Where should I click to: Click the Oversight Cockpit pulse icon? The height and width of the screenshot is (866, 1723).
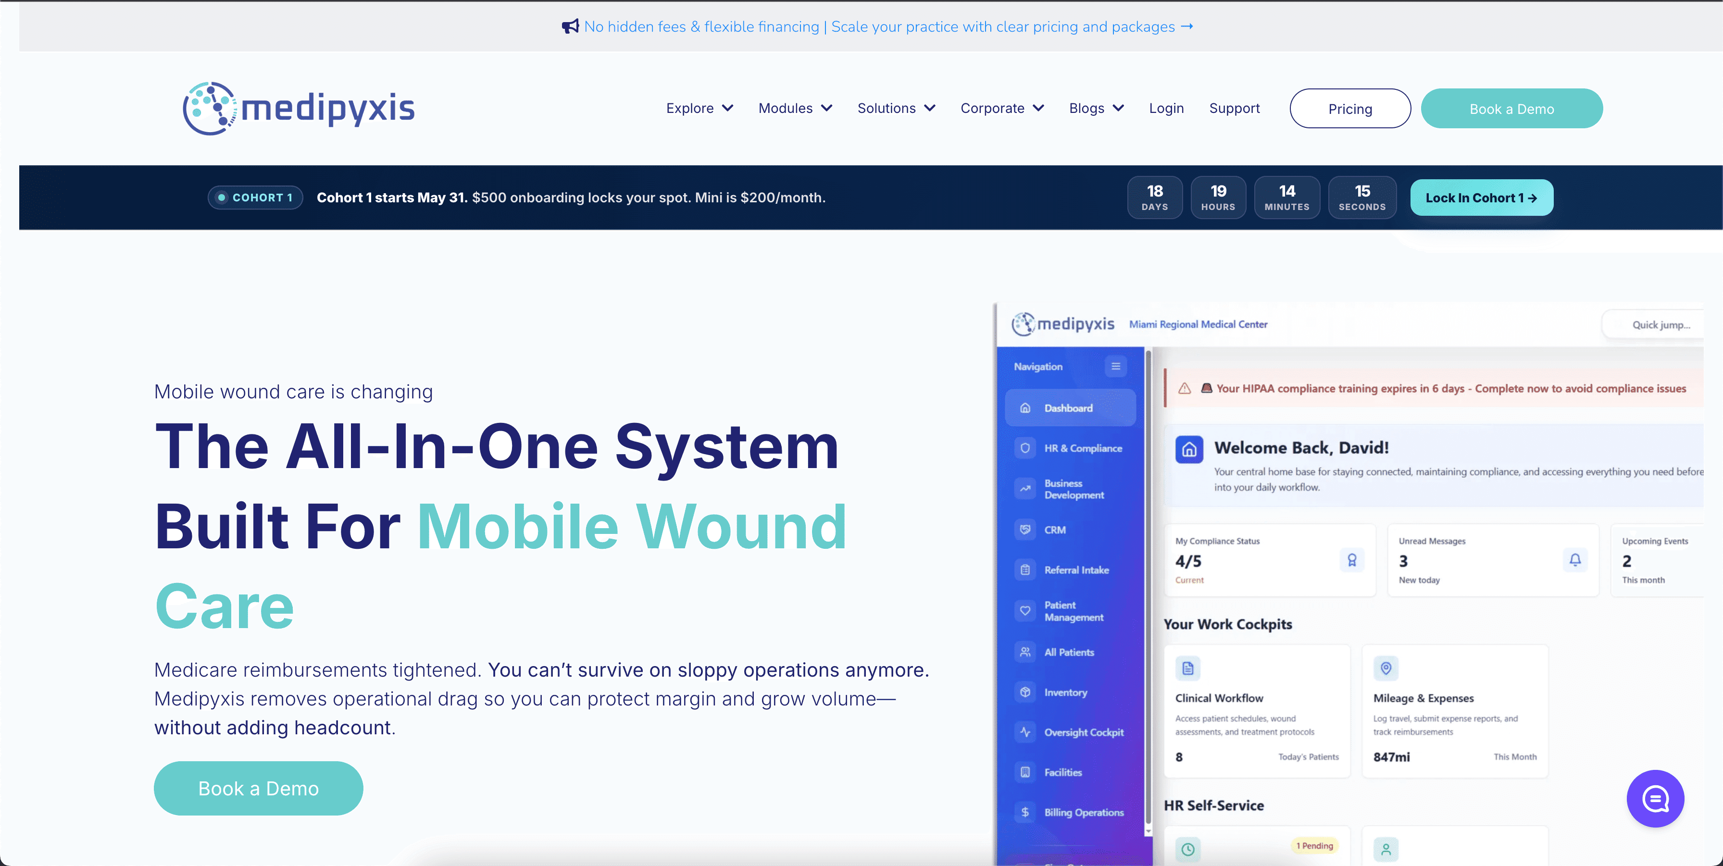[x=1024, y=732]
